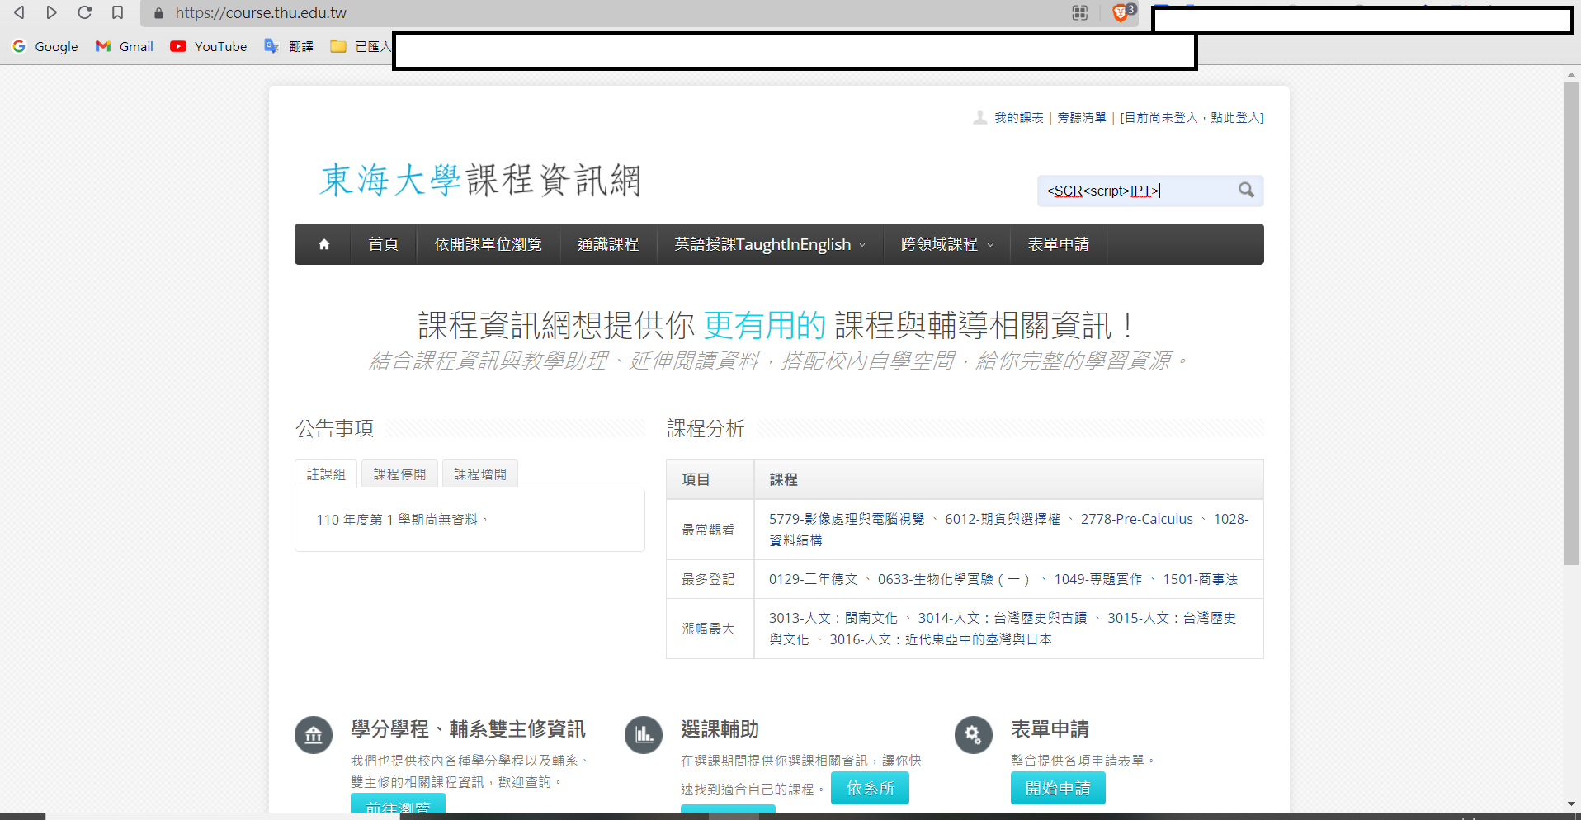
Task: Click the magnifier search icon in the search box
Action: tap(1246, 191)
